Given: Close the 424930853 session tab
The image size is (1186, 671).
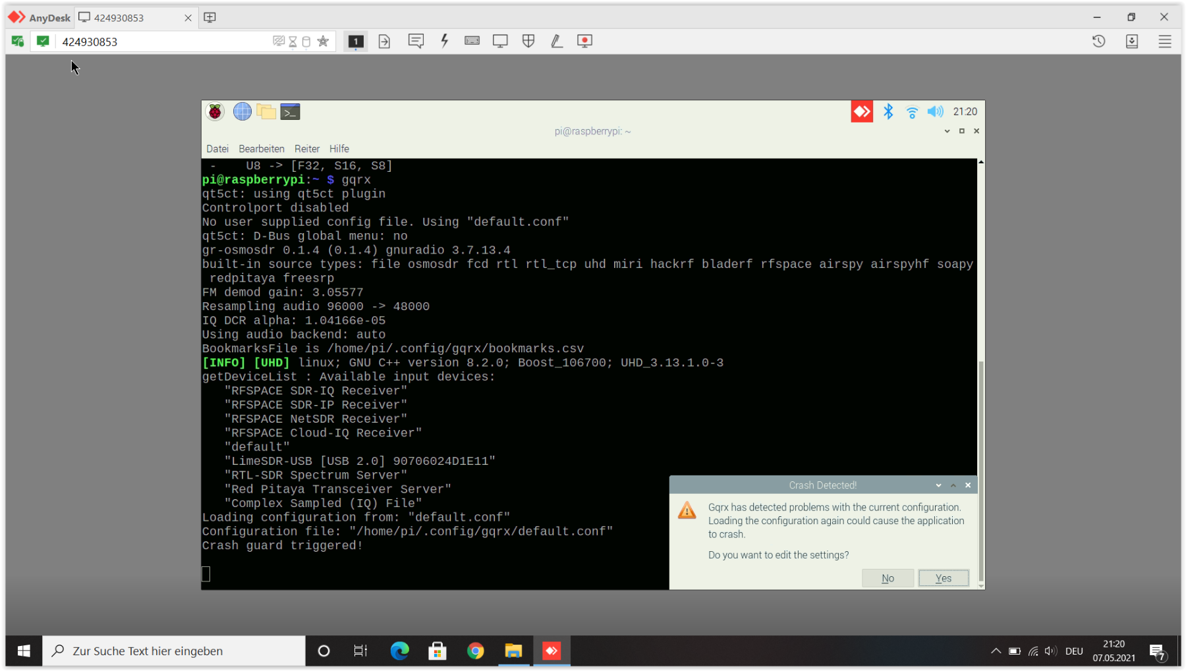Looking at the screenshot, I should [188, 18].
